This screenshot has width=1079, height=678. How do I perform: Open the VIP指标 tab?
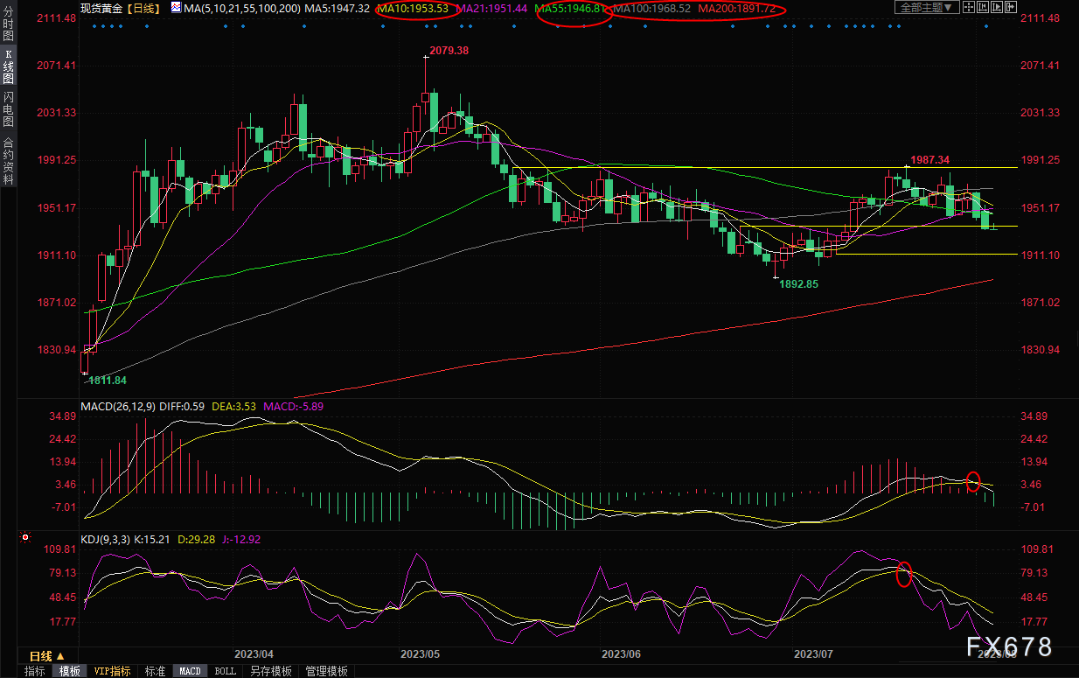pyautogui.click(x=112, y=671)
